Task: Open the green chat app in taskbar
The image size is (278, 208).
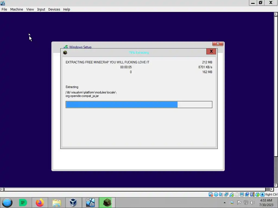Action: (23, 203)
